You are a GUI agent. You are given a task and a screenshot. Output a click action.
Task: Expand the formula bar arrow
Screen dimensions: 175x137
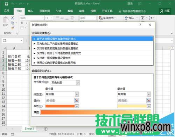point(171,40)
